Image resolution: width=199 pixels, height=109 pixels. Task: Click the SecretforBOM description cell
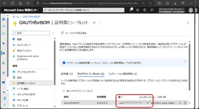71,103
